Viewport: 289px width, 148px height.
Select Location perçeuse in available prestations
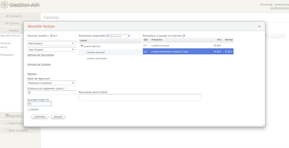110,52
